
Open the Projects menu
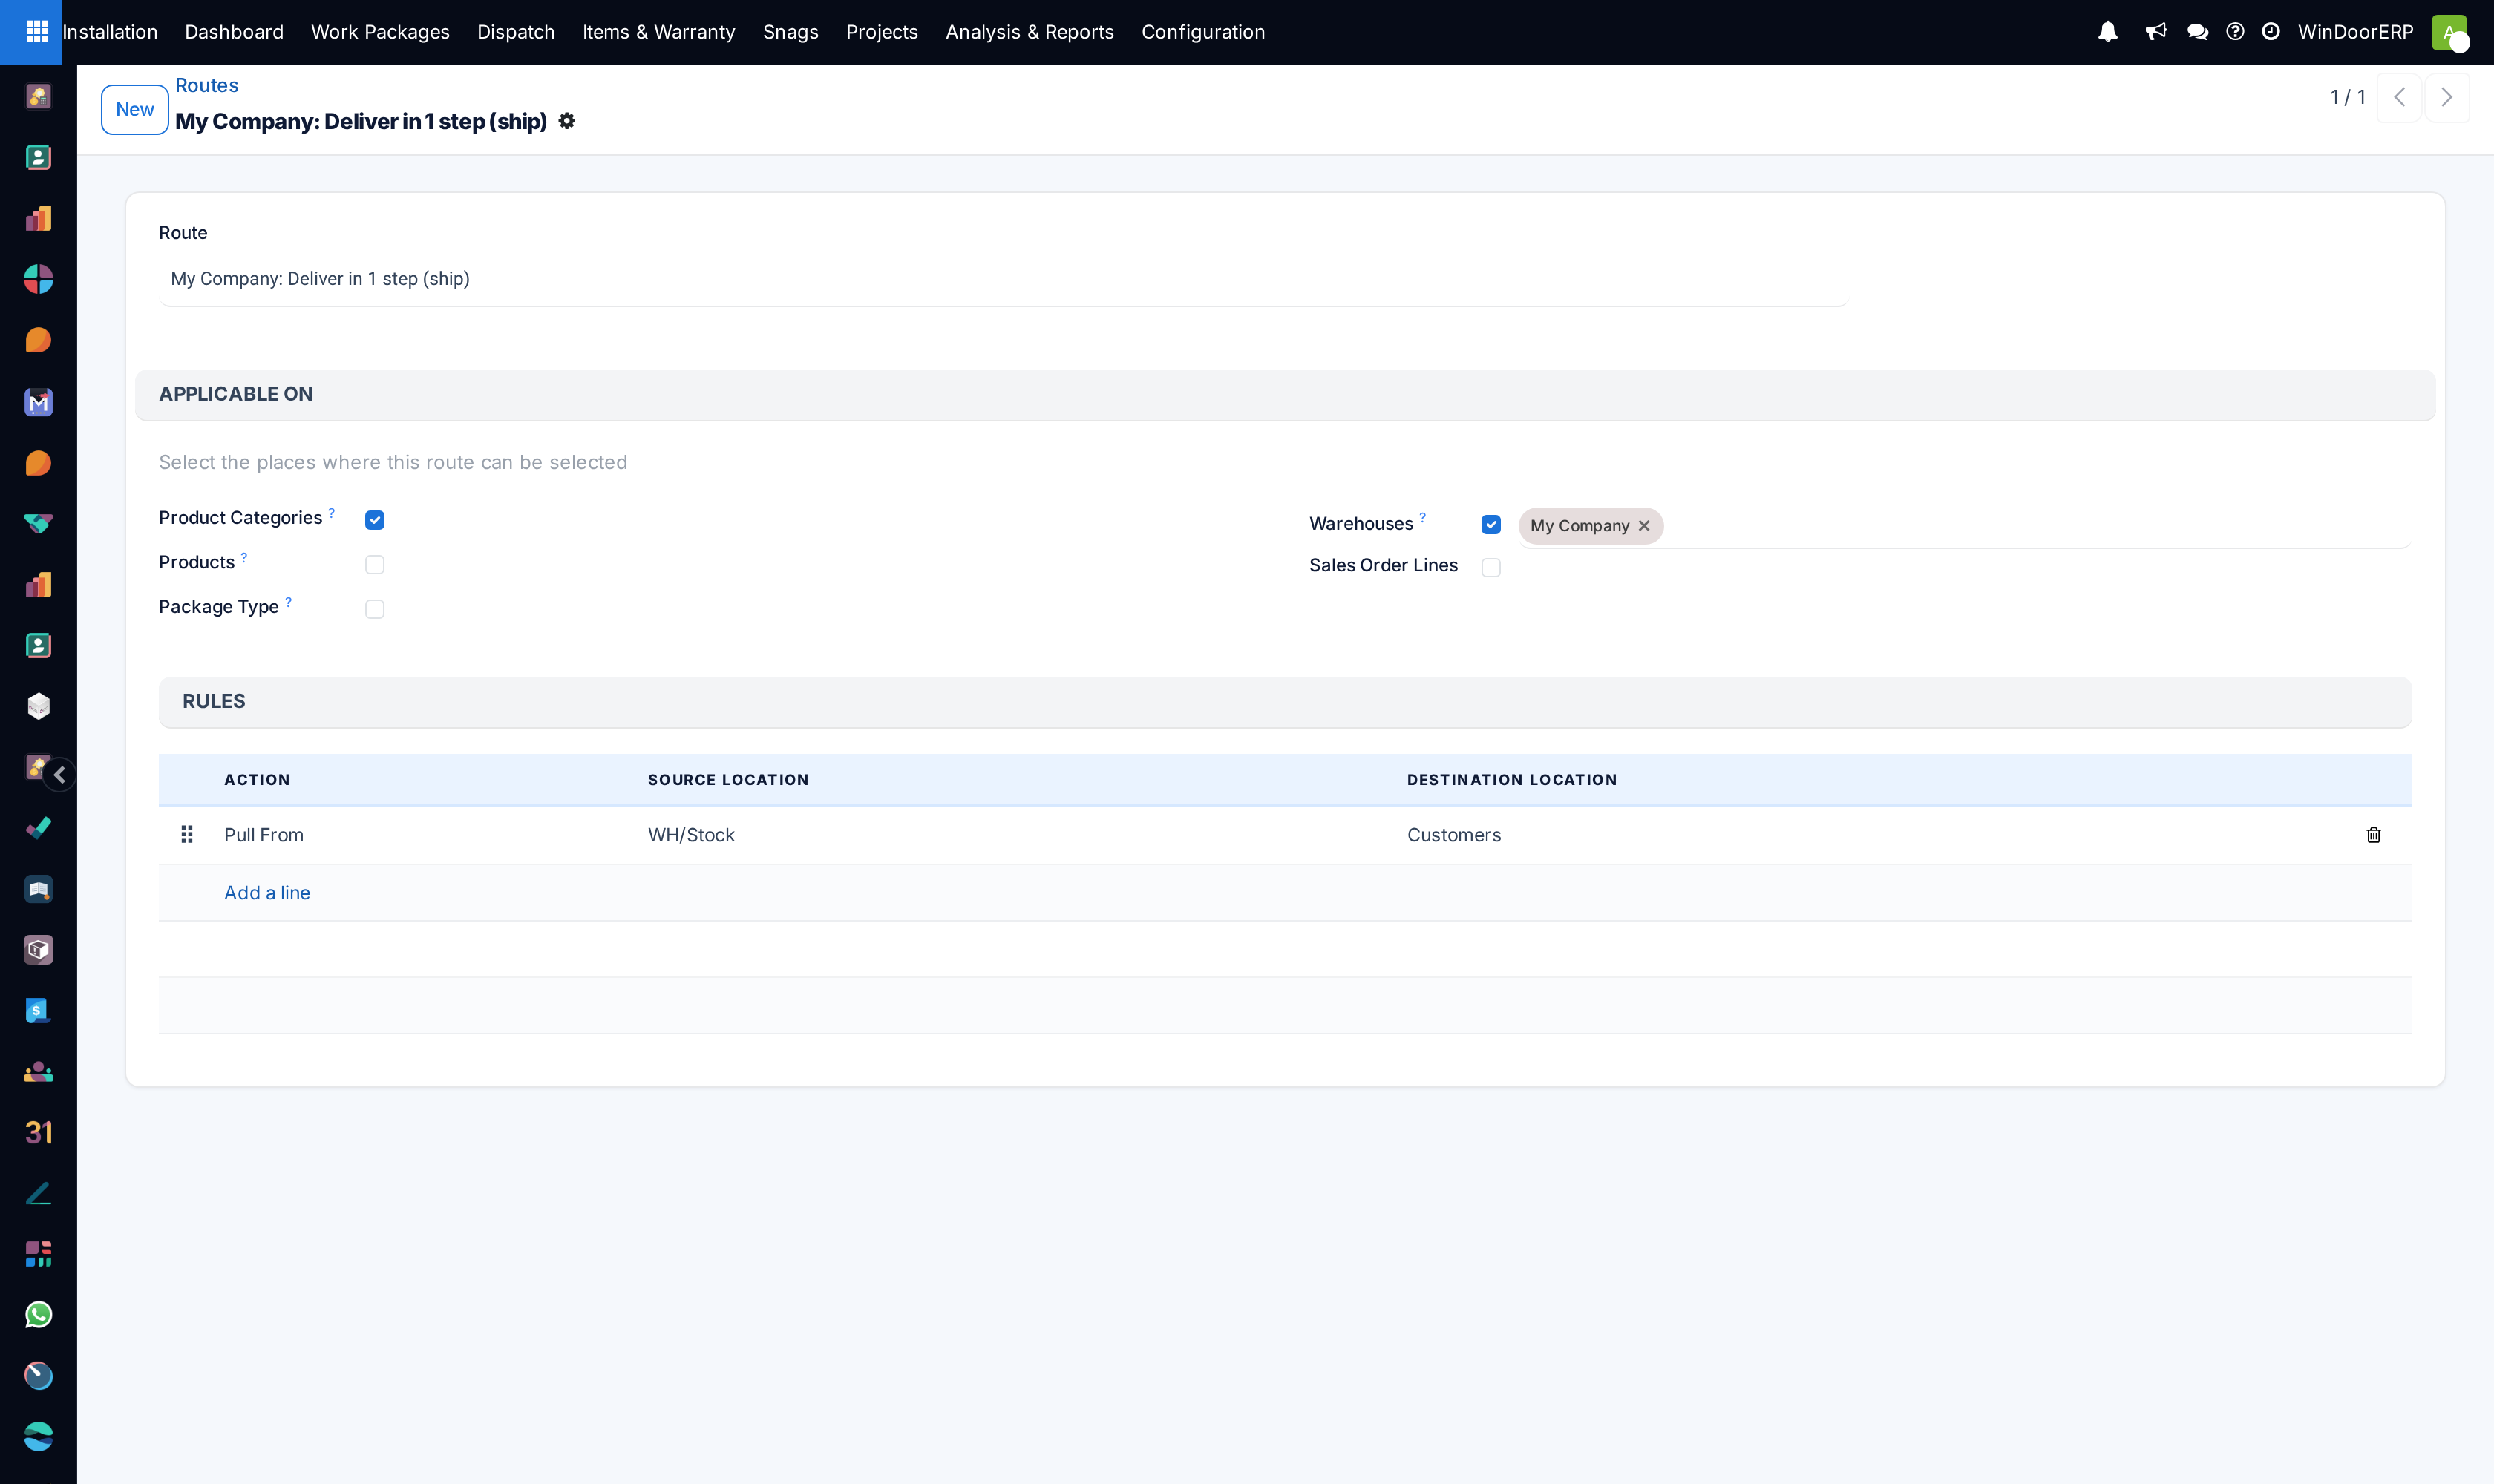(883, 32)
